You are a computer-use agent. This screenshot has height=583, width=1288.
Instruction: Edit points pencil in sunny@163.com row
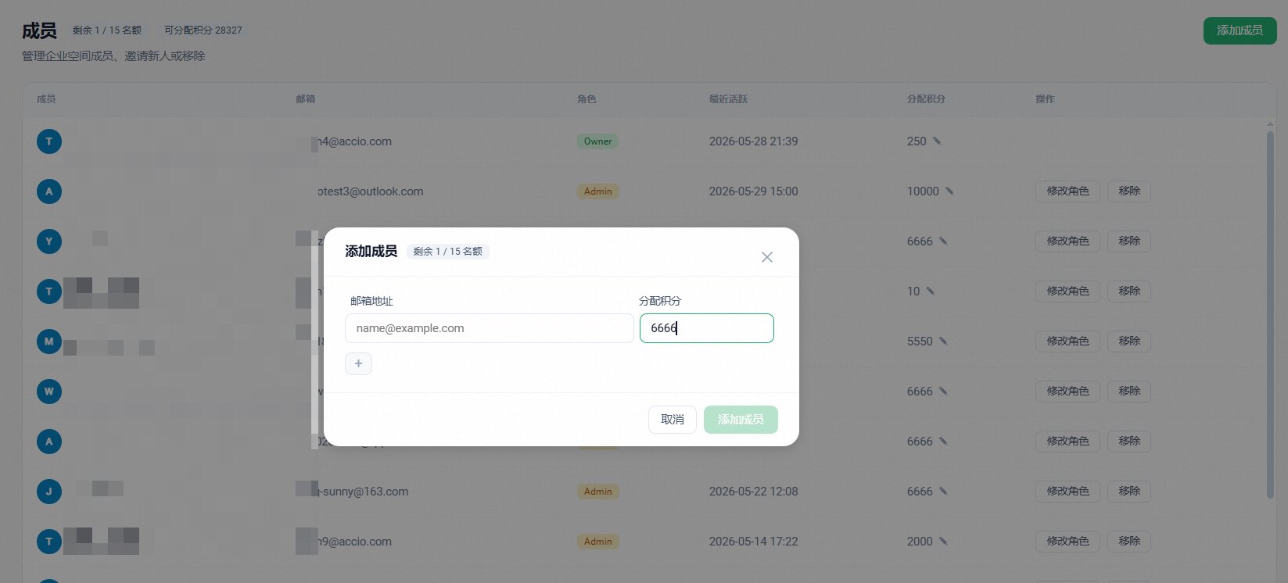943,492
